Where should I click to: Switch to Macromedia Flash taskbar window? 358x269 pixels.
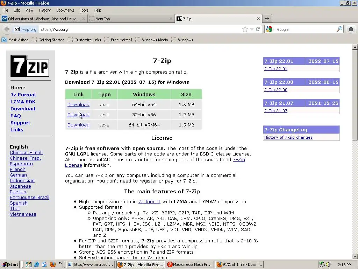point(190,264)
